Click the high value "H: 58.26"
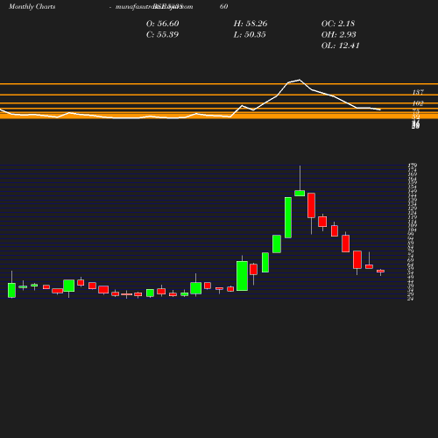The width and height of the screenshot is (438, 438). click(251, 24)
